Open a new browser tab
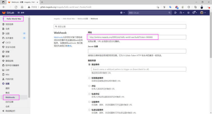212x114 pixels. pos(42,2)
